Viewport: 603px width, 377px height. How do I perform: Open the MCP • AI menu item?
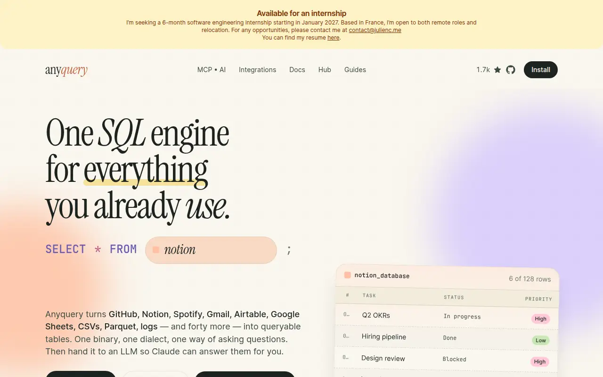[212, 70]
